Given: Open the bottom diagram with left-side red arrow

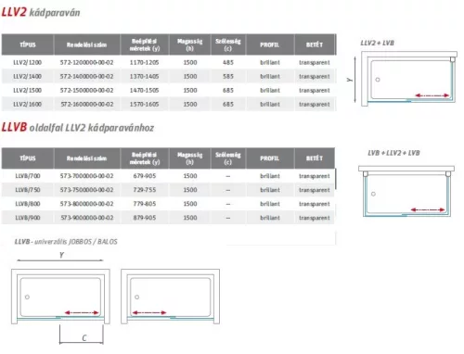Looking at the screenshot, I should pyautogui.click(x=170, y=297).
